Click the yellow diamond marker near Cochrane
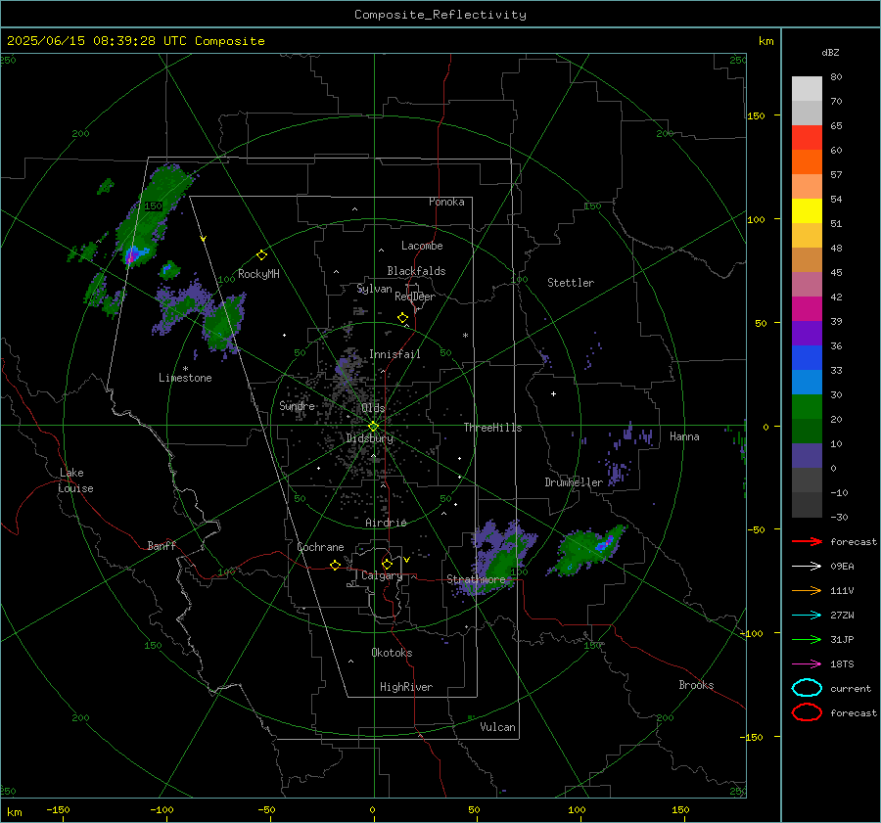The width and height of the screenshot is (881, 823). pyautogui.click(x=335, y=566)
